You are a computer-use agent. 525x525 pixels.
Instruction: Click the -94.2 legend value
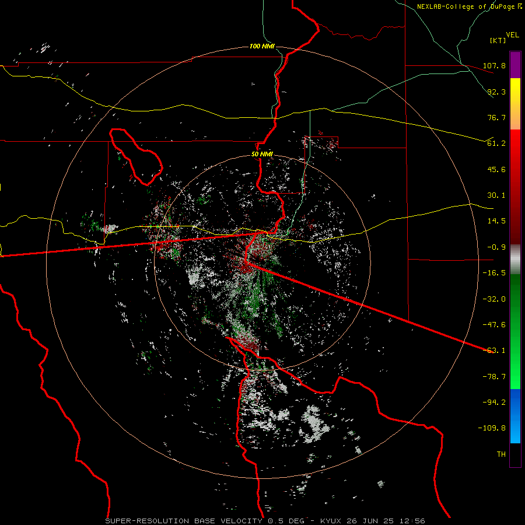(494, 402)
